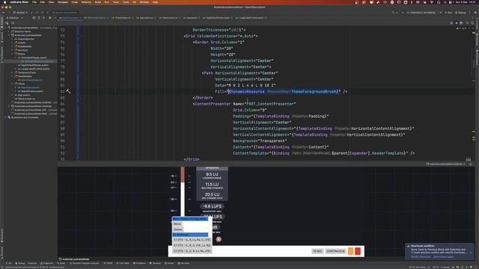This screenshot has height=269, width=479.
Task: Choose Mono in channel configuration list
Action: coord(177,224)
